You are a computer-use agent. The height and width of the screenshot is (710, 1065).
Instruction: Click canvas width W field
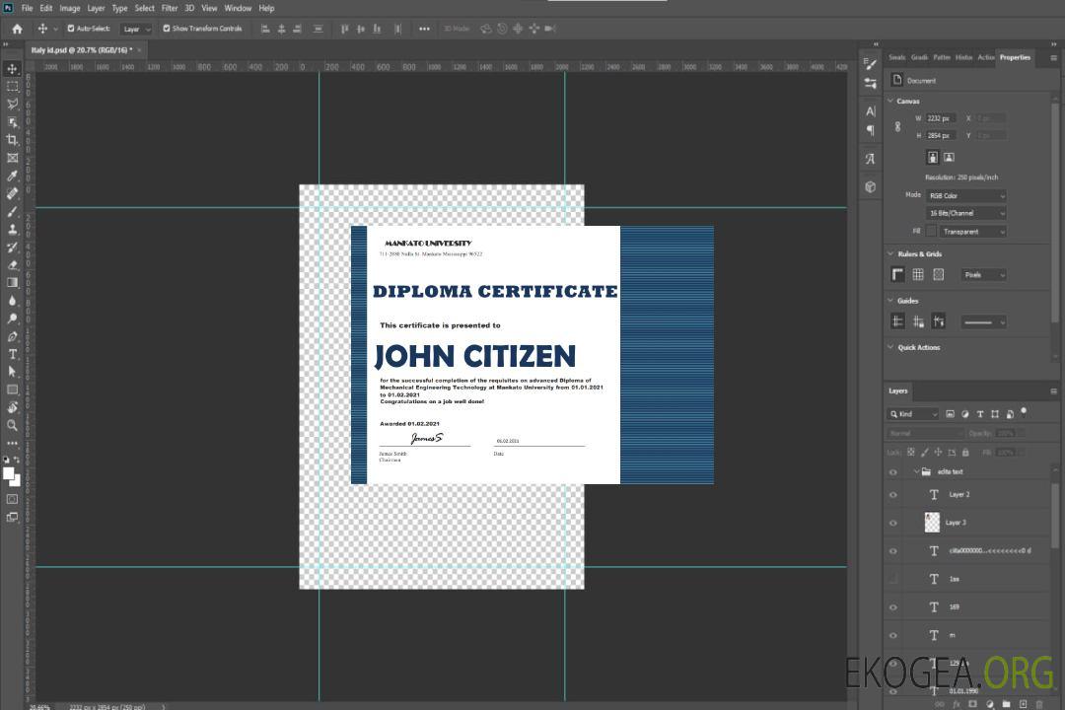tap(941, 118)
